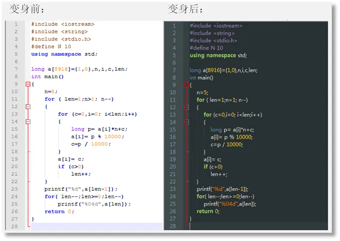Collapse main function fold marker in light editor
The width and height of the screenshot is (340, 241).
point(28,84)
